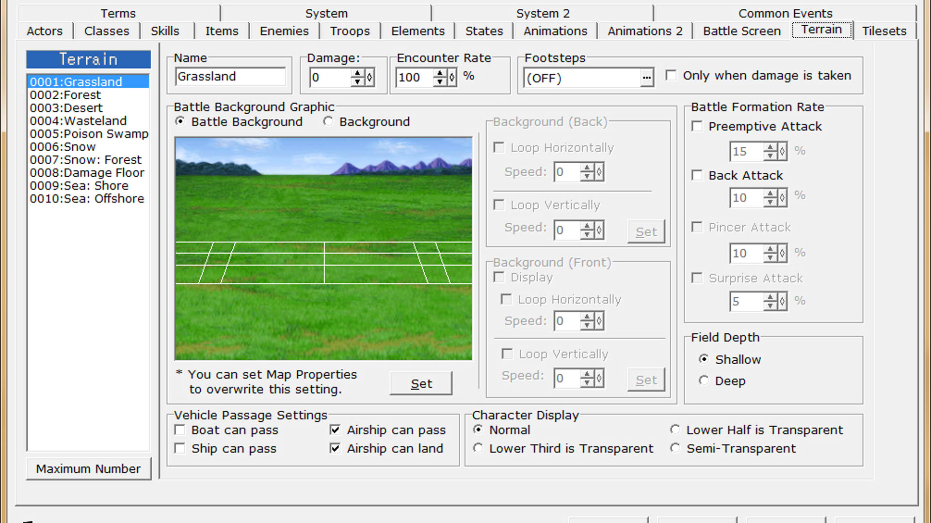Switch to the Actors tab
The width and height of the screenshot is (931, 523).
click(x=45, y=31)
